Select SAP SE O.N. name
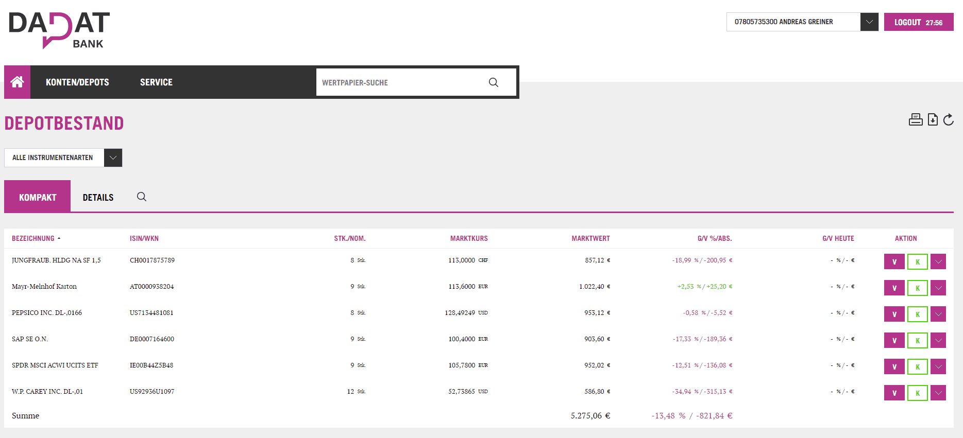The width and height of the screenshot is (963, 438). [30, 339]
